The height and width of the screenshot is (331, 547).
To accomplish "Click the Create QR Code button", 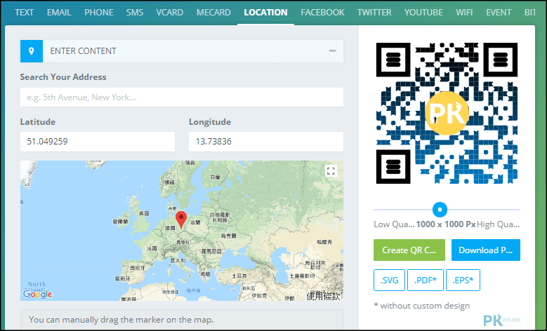I will [409, 250].
